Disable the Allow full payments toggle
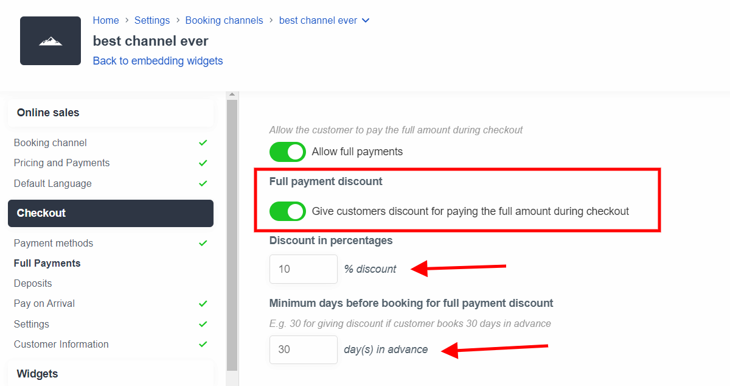 pyautogui.click(x=288, y=152)
